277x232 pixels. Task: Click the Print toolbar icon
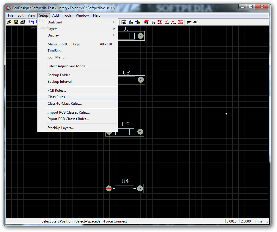tap(23, 22)
